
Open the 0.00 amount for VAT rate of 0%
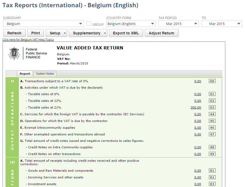pyautogui.click(x=198, y=81)
